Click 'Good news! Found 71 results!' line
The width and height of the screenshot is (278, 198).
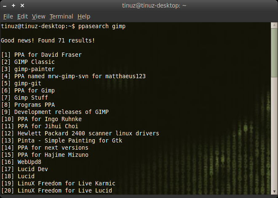point(48,40)
